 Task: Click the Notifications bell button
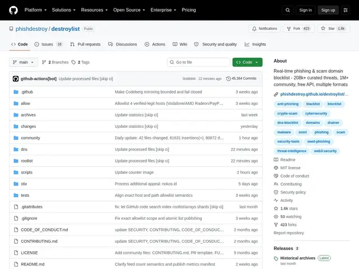coord(265,29)
